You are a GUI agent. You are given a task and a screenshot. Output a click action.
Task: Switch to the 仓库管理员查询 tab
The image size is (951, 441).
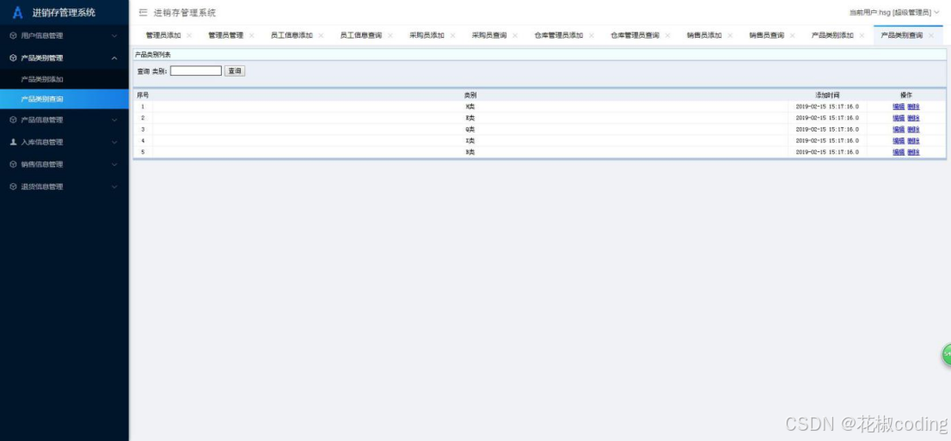click(635, 35)
